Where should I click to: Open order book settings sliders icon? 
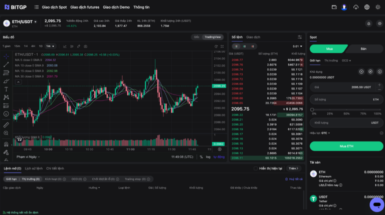tap(300, 37)
